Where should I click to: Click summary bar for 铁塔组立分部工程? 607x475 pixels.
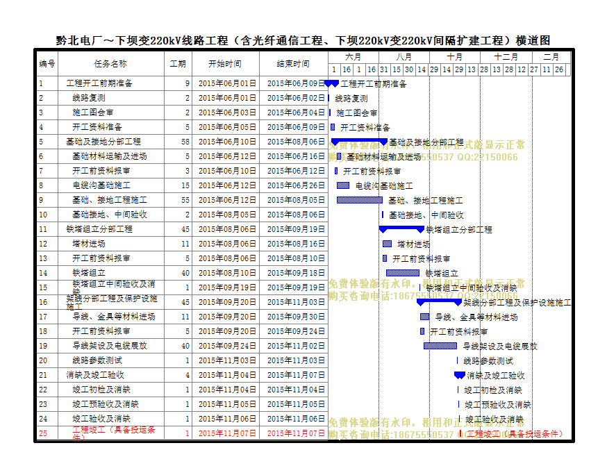coord(402,228)
